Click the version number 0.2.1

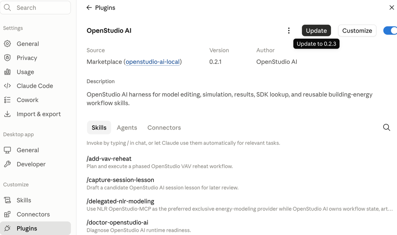(215, 62)
